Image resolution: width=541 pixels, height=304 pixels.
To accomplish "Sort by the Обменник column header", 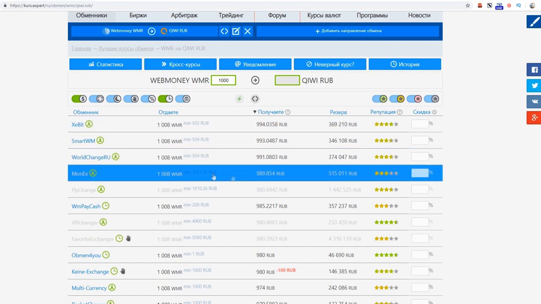I will [x=86, y=112].
